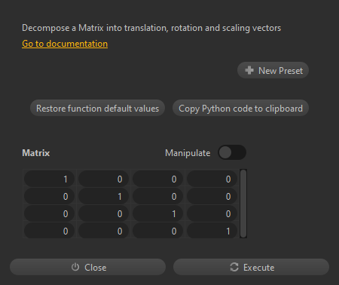
Task: Click Copy Python code to clipboard
Action: point(240,108)
